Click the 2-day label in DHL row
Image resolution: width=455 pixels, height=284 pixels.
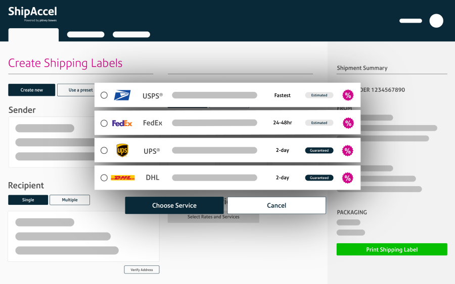282,178
